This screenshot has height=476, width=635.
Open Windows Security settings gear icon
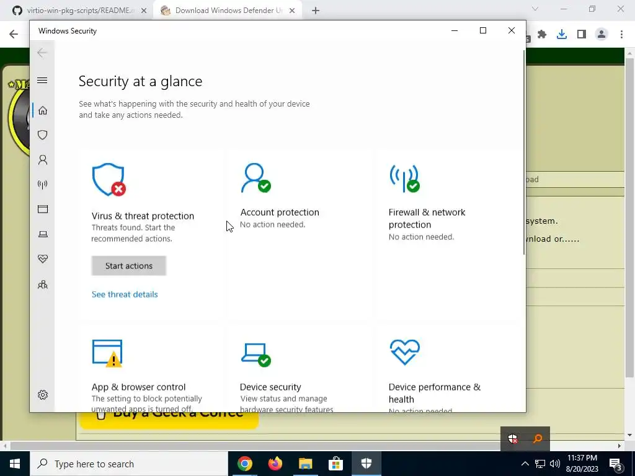pyautogui.click(x=43, y=395)
